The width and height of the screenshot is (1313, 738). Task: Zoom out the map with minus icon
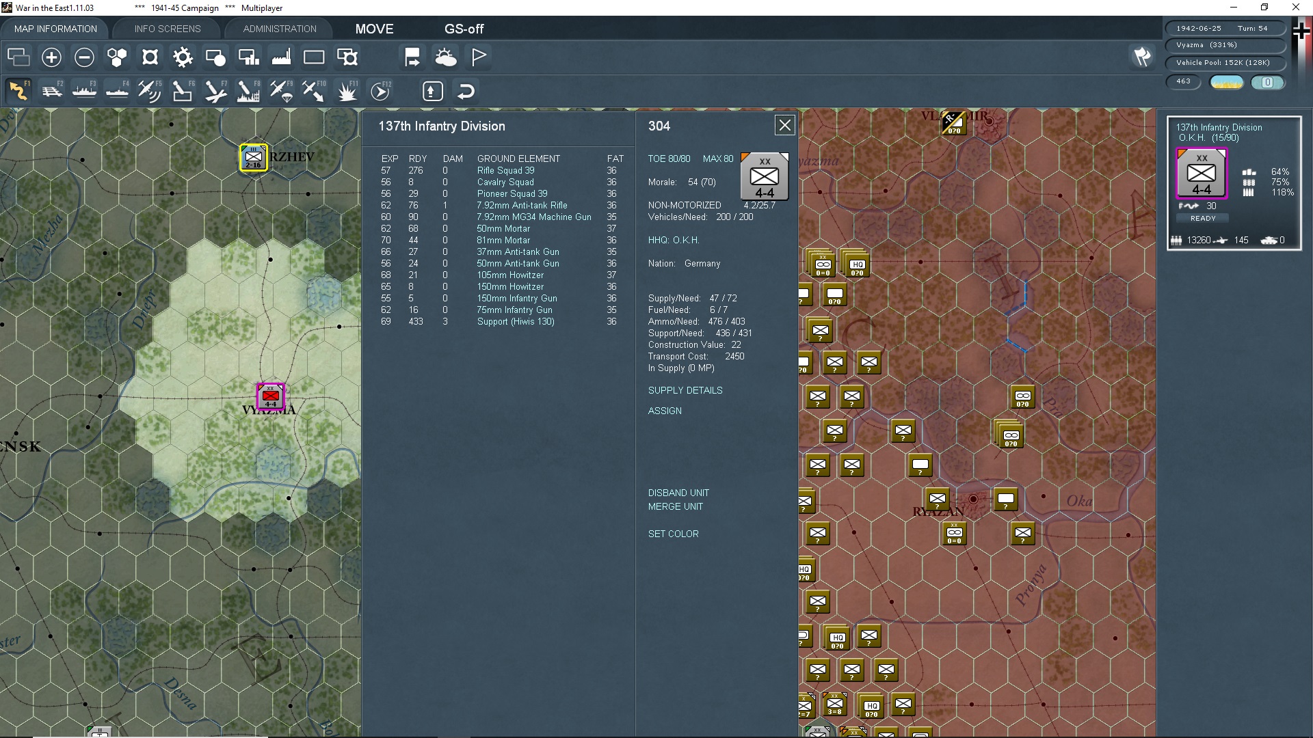[x=84, y=57]
